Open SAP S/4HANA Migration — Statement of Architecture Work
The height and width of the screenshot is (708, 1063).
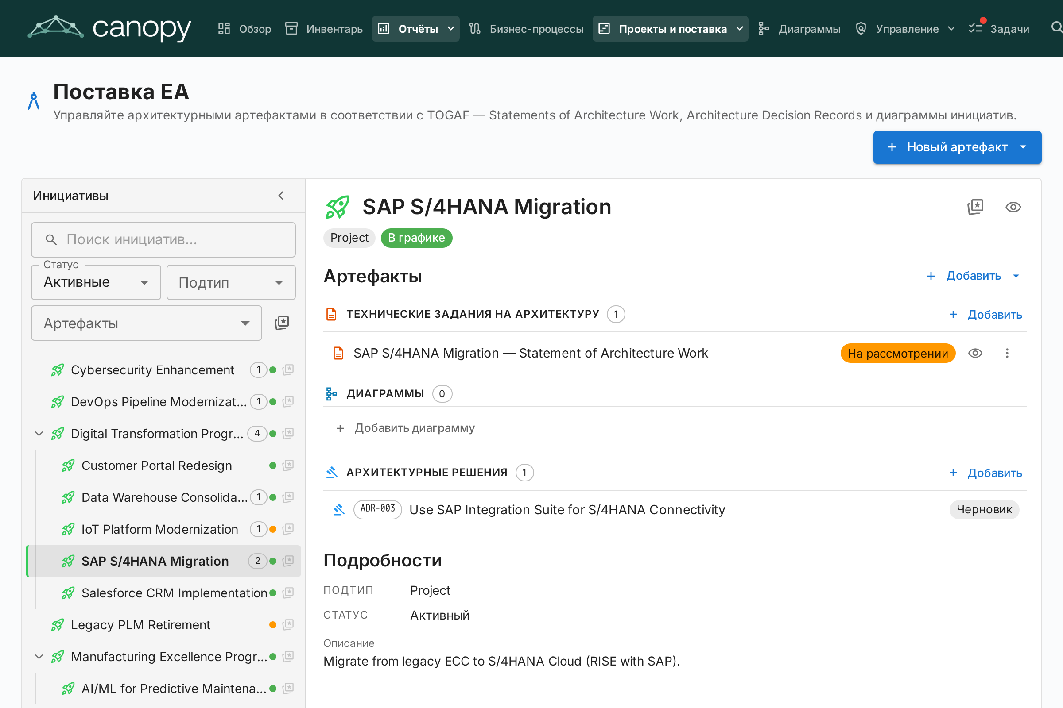pyautogui.click(x=531, y=353)
